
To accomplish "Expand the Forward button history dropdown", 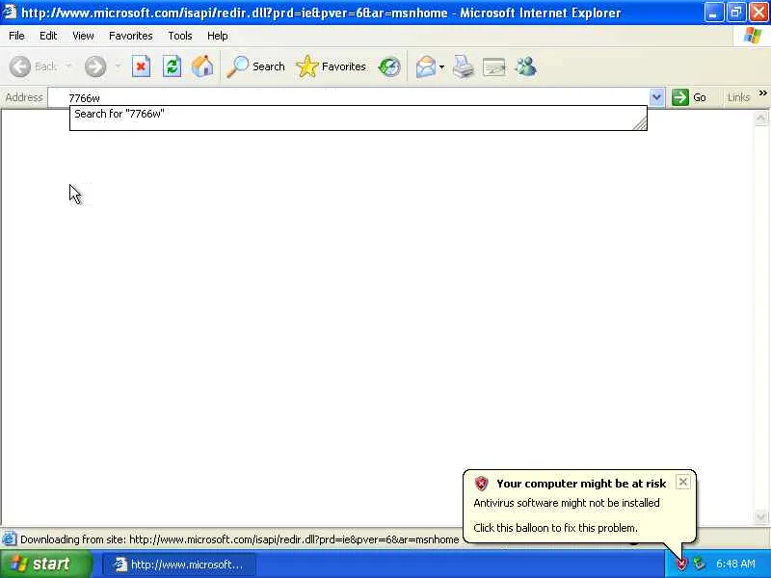I will 118,66.
